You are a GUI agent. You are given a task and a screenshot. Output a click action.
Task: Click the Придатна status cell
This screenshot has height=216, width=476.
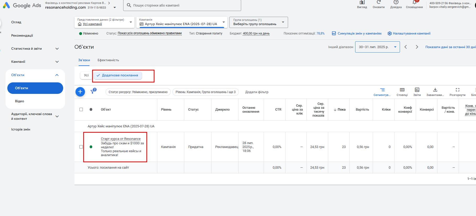point(196,147)
